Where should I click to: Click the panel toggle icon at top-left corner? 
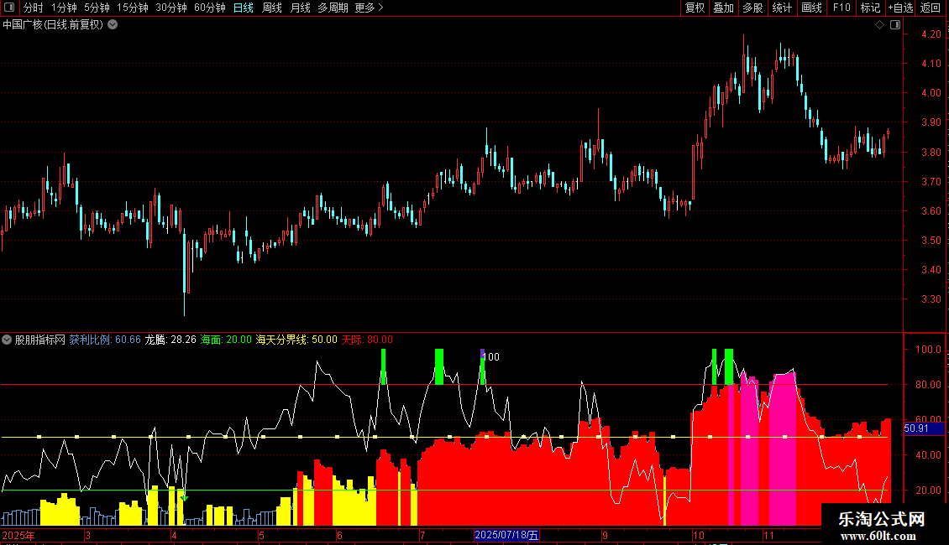click(x=9, y=8)
